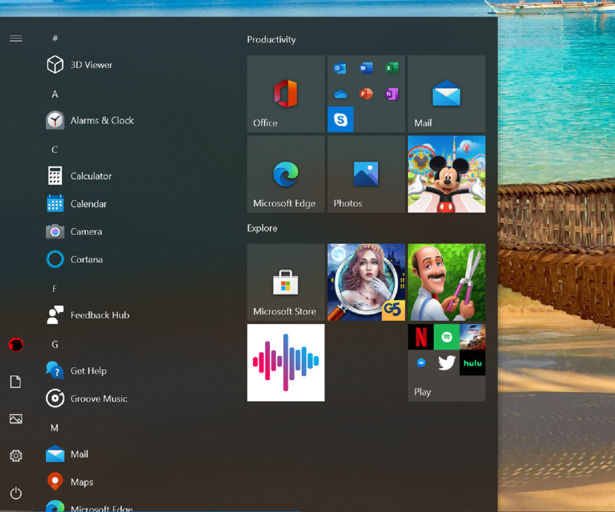Launch Skype from the Office tile group
Screen dimensions: 615x512
tap(341, 118)
